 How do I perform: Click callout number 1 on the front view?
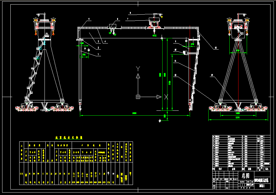point(98,54)
